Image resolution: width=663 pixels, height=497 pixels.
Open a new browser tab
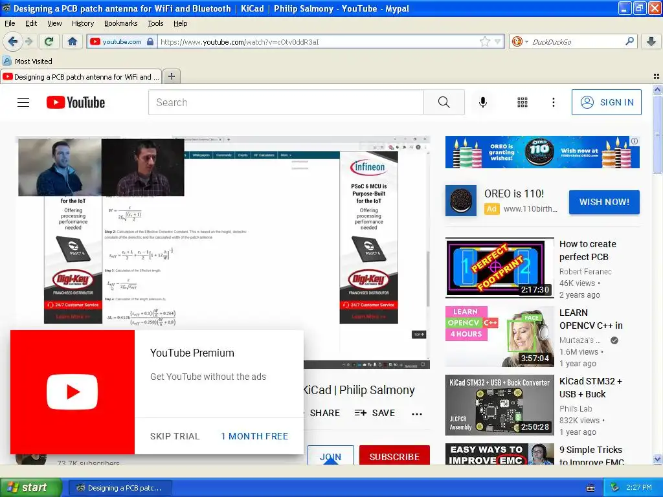[171, 76]
